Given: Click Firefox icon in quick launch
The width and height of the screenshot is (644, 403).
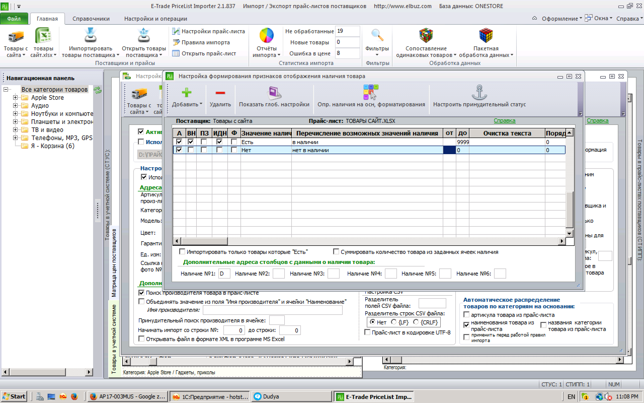Looking at the screenshot, I should (x=74, y=397).
